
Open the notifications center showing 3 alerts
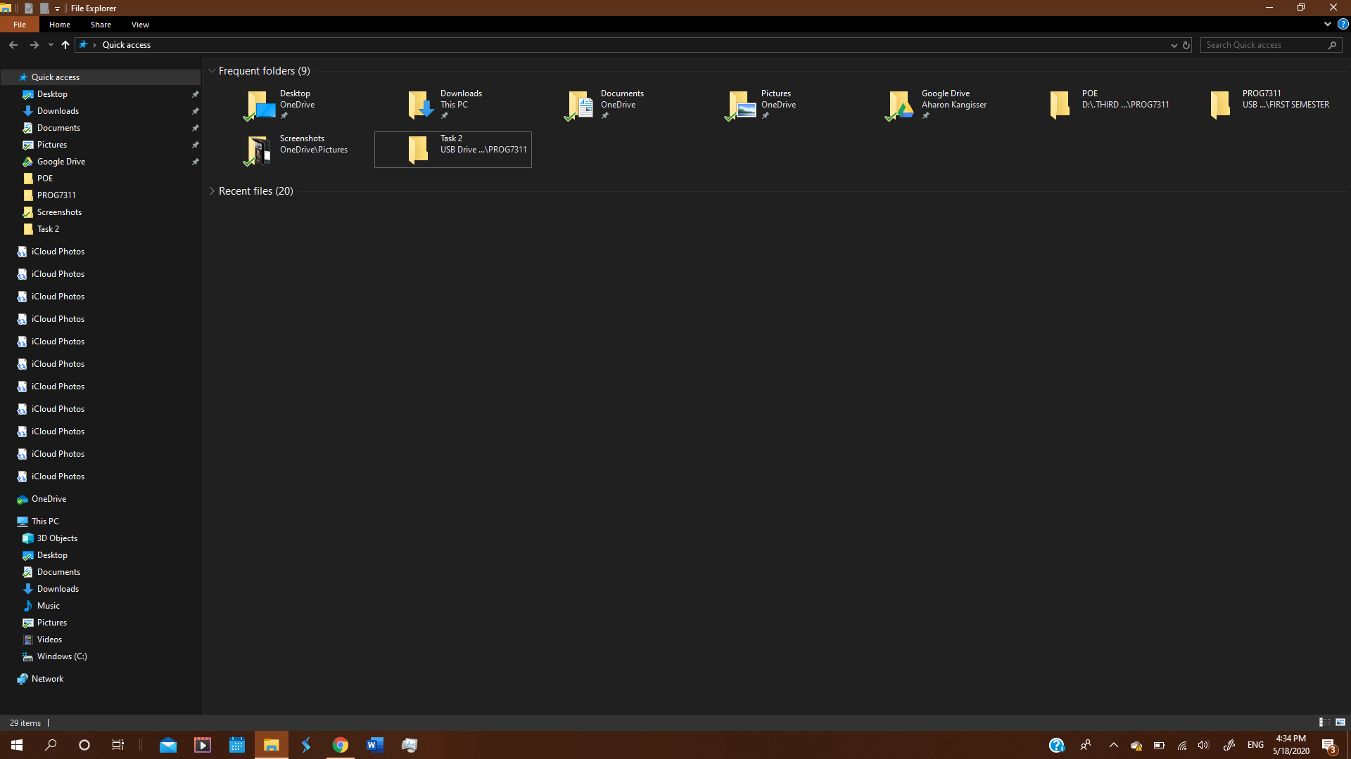(1330, 745)
